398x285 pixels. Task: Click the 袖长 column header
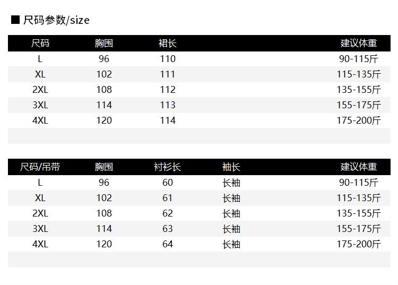(x=231, y=167)
